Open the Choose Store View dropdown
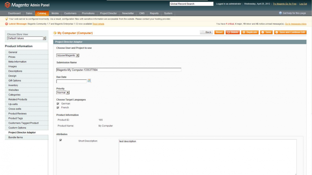 pyautogui.click(x=27, y=38)
